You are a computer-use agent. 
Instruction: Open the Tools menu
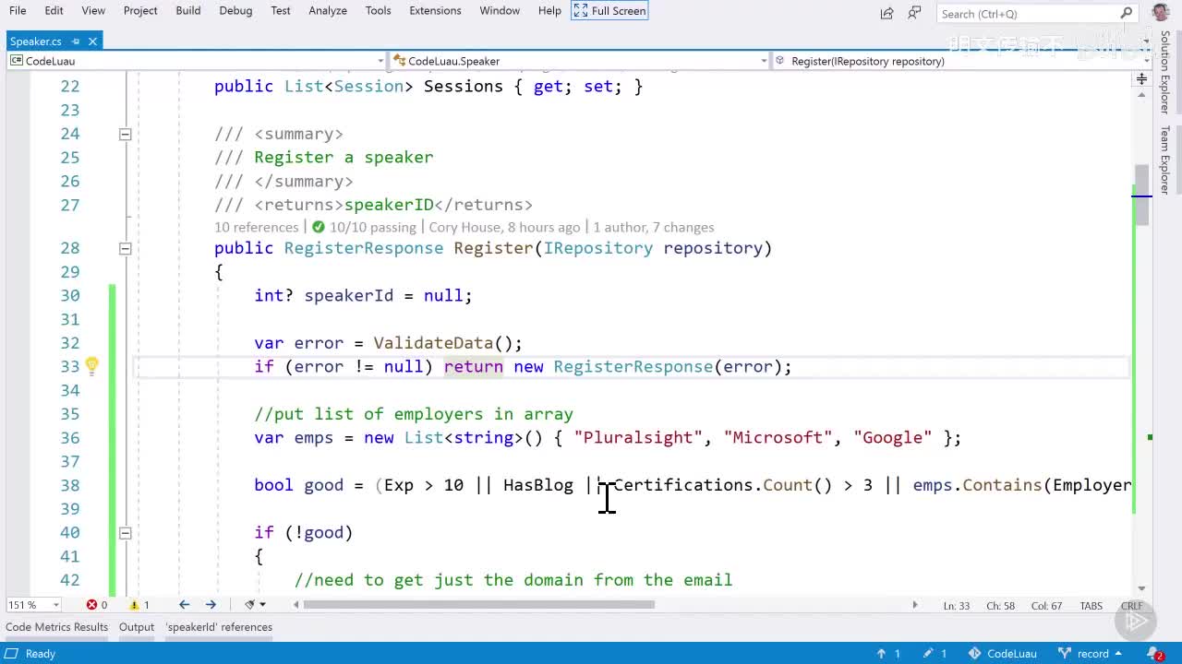click(x=379, y=11)
